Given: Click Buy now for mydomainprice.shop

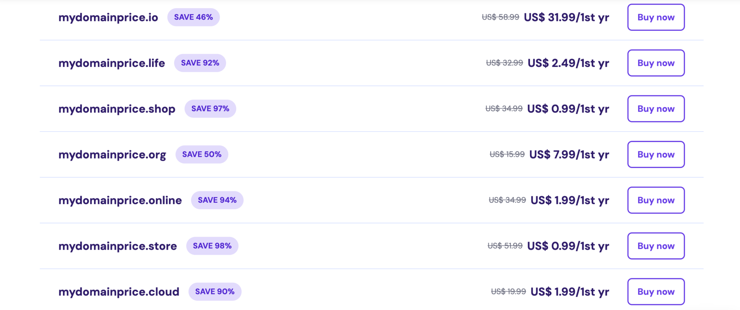Looking at the screenshot, I should click(x=656, y=109).
